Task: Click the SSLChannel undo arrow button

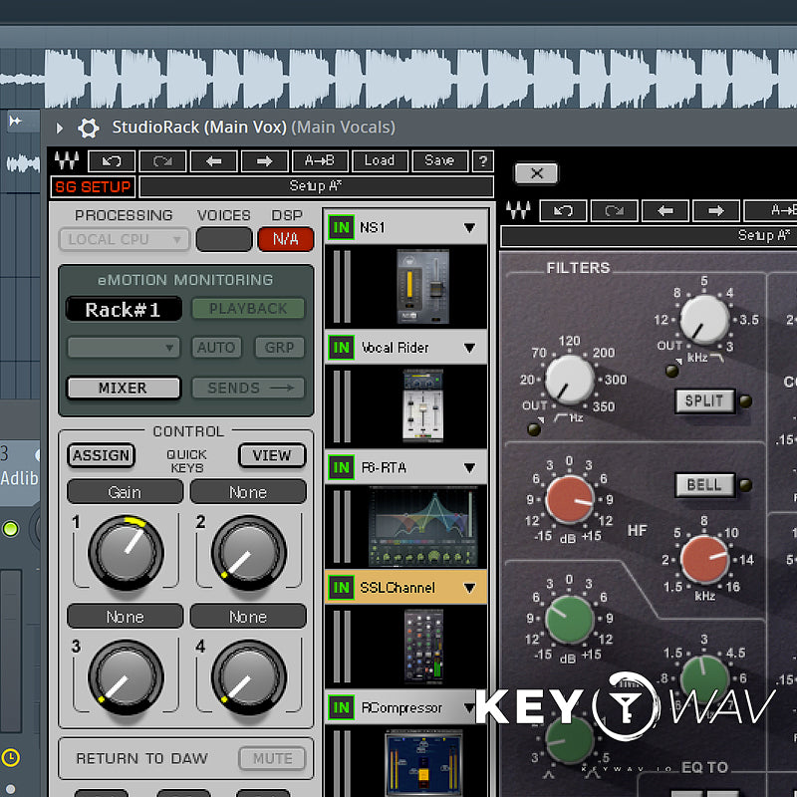Action: pos(563,210)
